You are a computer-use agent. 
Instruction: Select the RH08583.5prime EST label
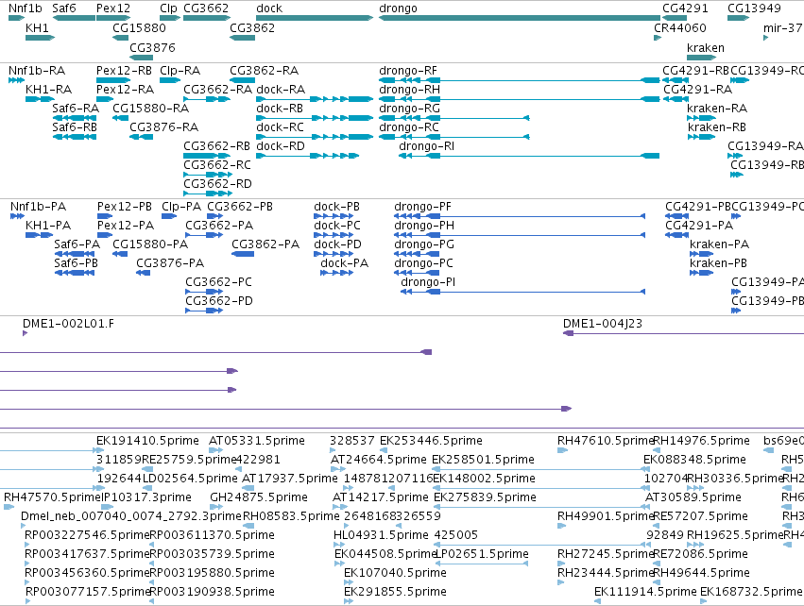(x=291, y=516)
